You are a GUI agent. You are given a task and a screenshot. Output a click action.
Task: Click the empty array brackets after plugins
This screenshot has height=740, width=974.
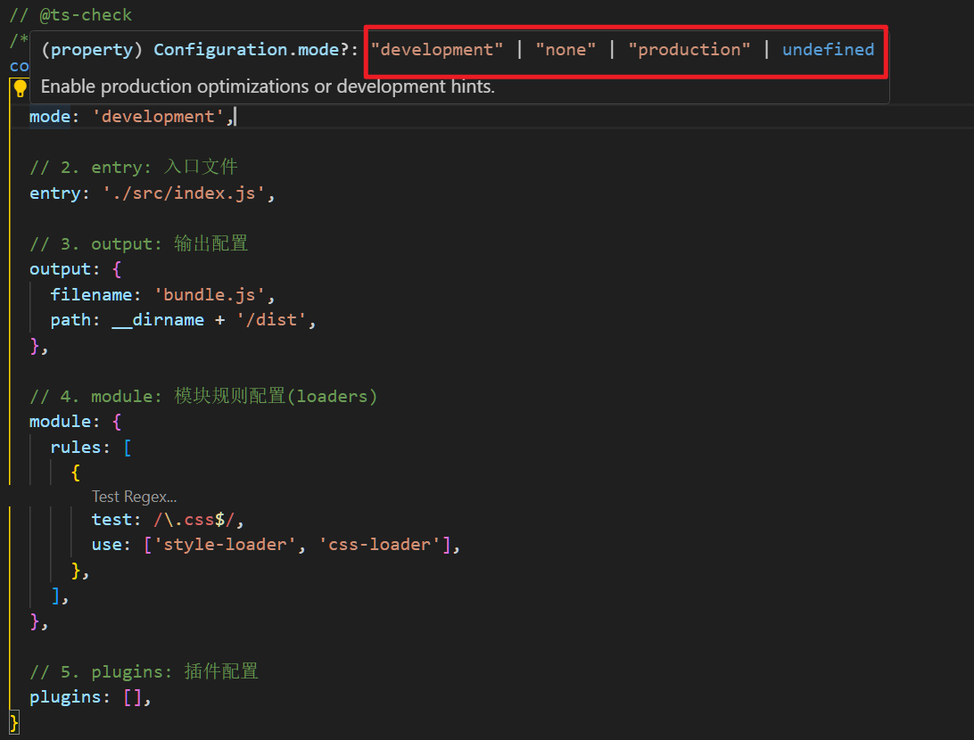pyautogui.click(x=132, y=698)
